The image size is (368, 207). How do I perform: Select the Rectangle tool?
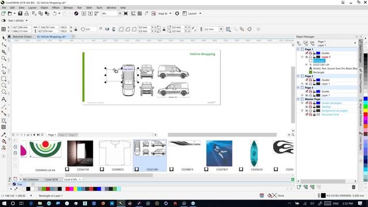[x=3, y=79]
